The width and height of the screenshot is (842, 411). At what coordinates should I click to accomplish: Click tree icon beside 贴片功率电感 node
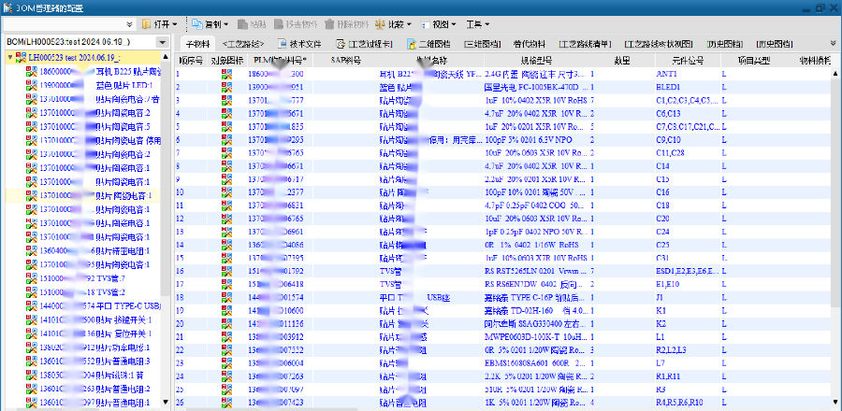(x=32, y=347)
